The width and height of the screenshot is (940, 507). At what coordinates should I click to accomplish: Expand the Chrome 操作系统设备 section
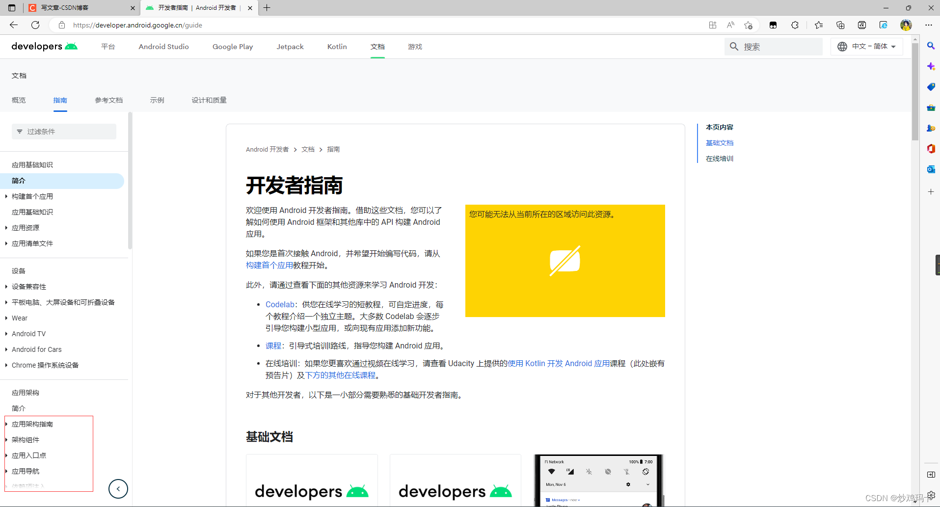[6, 365]
